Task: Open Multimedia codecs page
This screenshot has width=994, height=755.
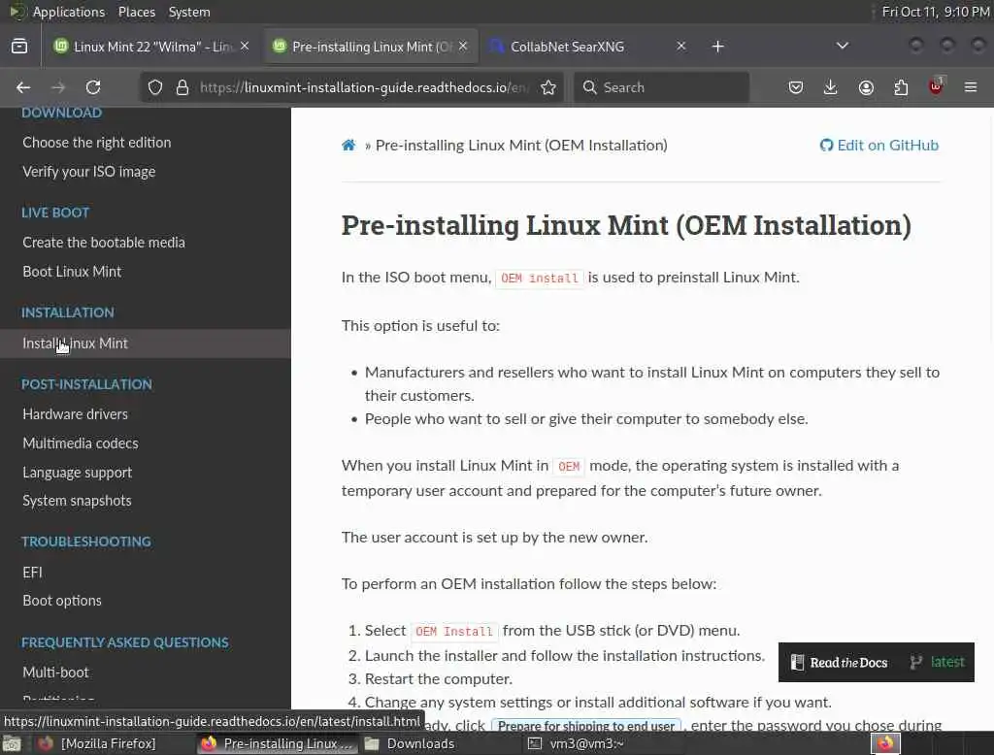Action: tap(80, 443)
